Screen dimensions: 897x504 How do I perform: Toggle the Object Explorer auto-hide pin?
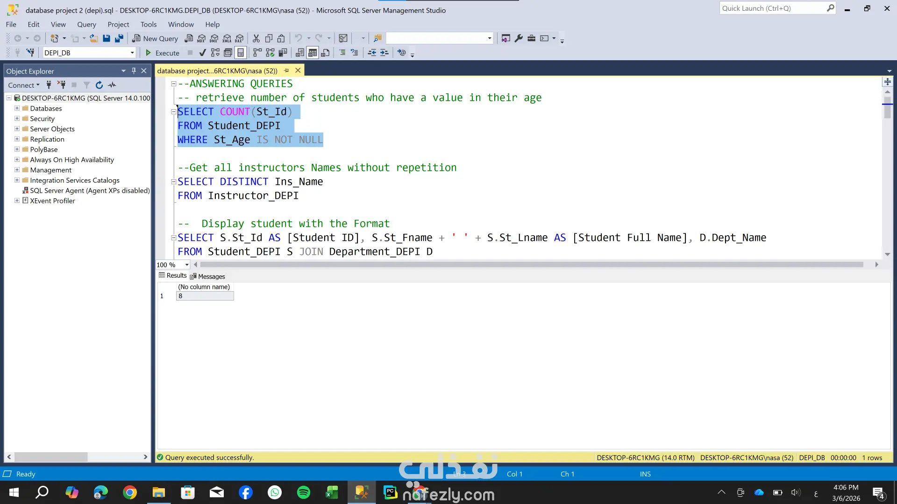click(134, 71)
